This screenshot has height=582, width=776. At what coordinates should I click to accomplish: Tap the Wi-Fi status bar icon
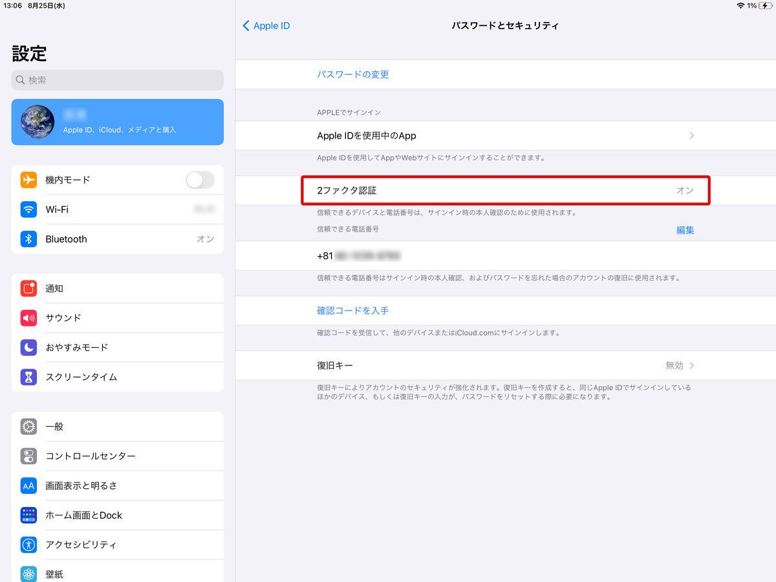(x=740, y=6)
